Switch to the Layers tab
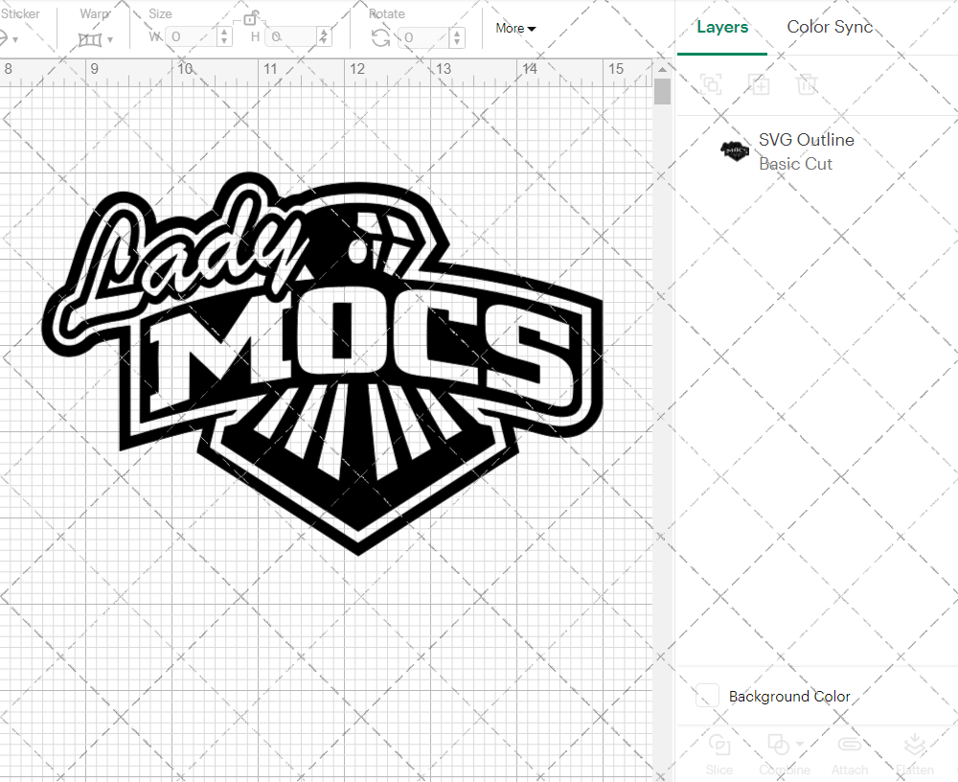 (722, 27)
